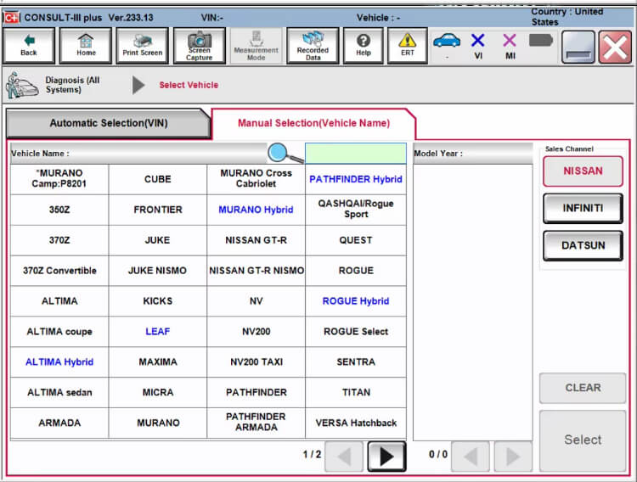Select NISSAN GT-R vehicle cell
Image resolution: width=637 pixels, height=482 pixels.
click(256, 240)
